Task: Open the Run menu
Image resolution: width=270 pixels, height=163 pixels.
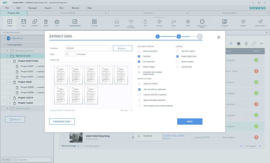Action: tap(61, 8)
